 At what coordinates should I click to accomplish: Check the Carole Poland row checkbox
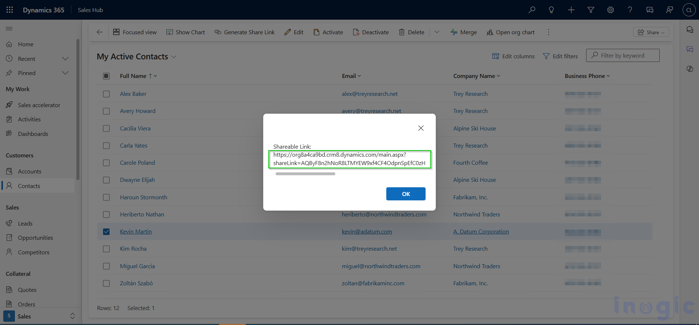click(x=106, y=162)
